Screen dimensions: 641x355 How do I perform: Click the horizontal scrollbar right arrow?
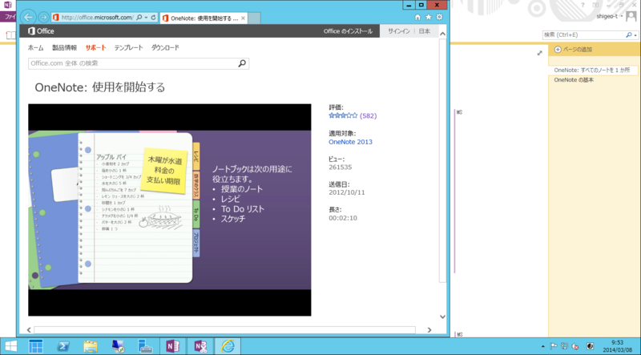[x=429, y=330]
